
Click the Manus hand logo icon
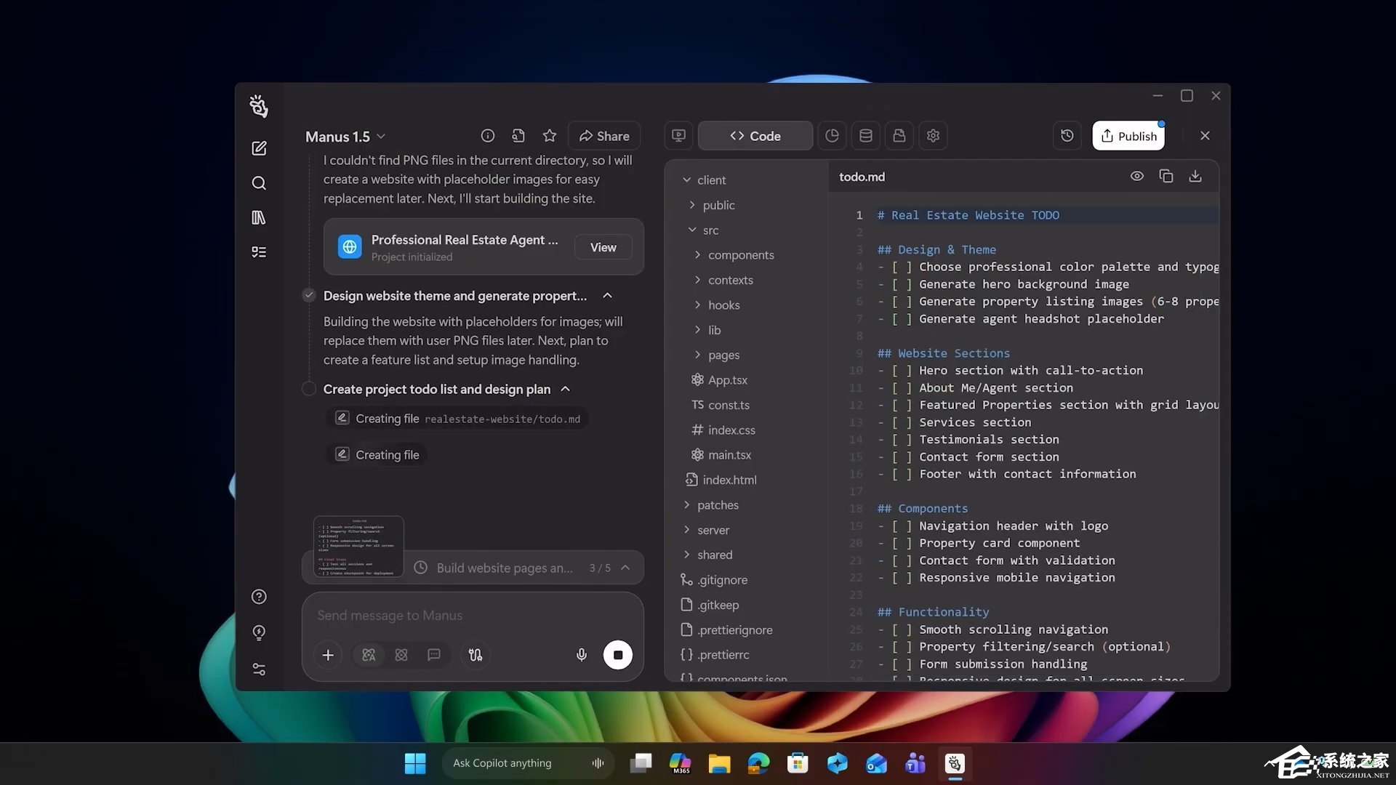point(259,106)
